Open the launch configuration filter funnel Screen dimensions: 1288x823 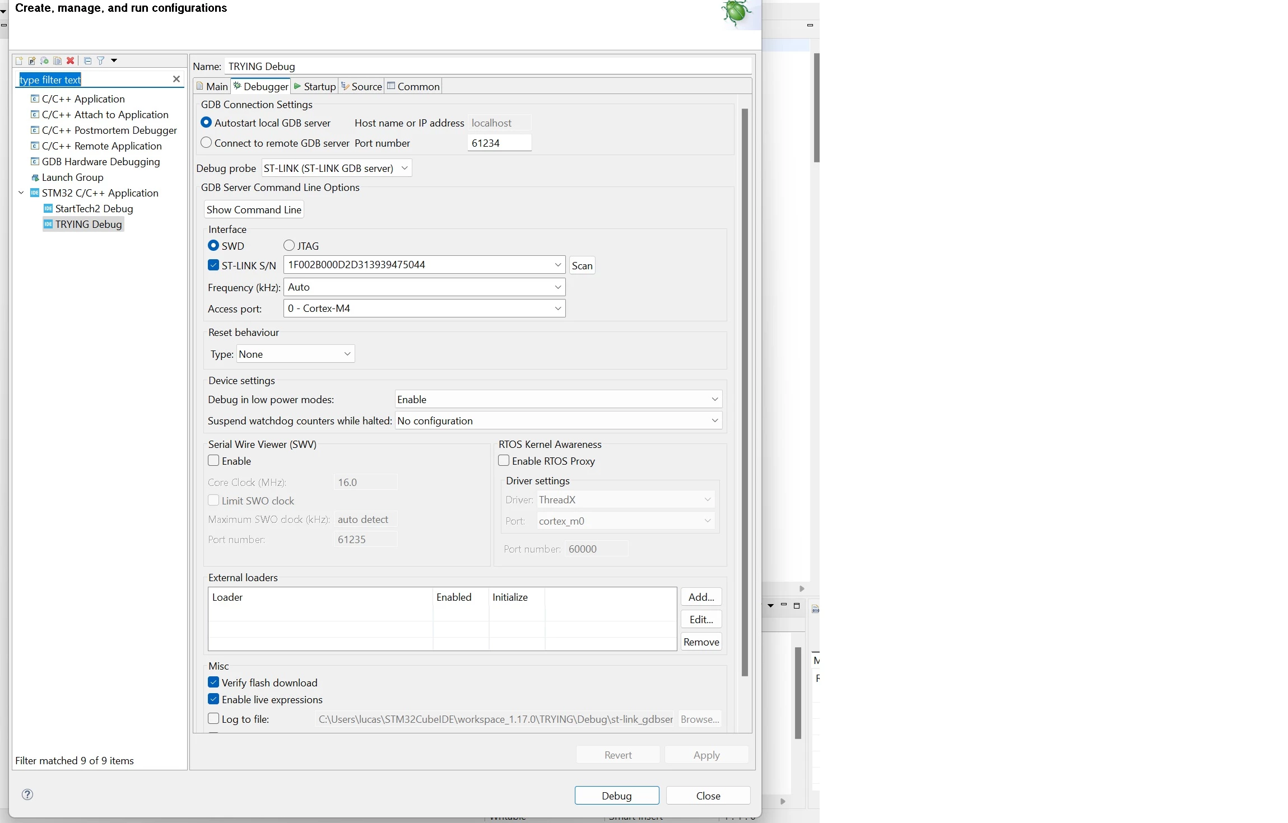(101, 60)
